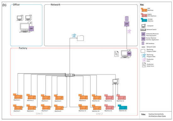
Task: Select the Machine 8 CNC icon
Action: tap(59, 107)
